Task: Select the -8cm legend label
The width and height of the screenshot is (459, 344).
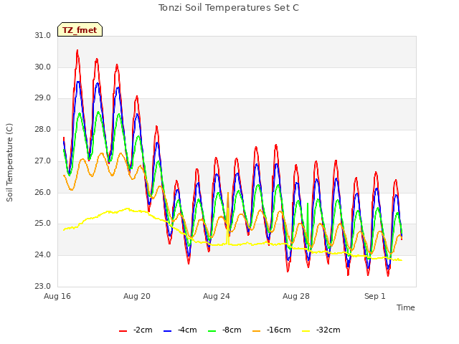Action: click(232, 330)
